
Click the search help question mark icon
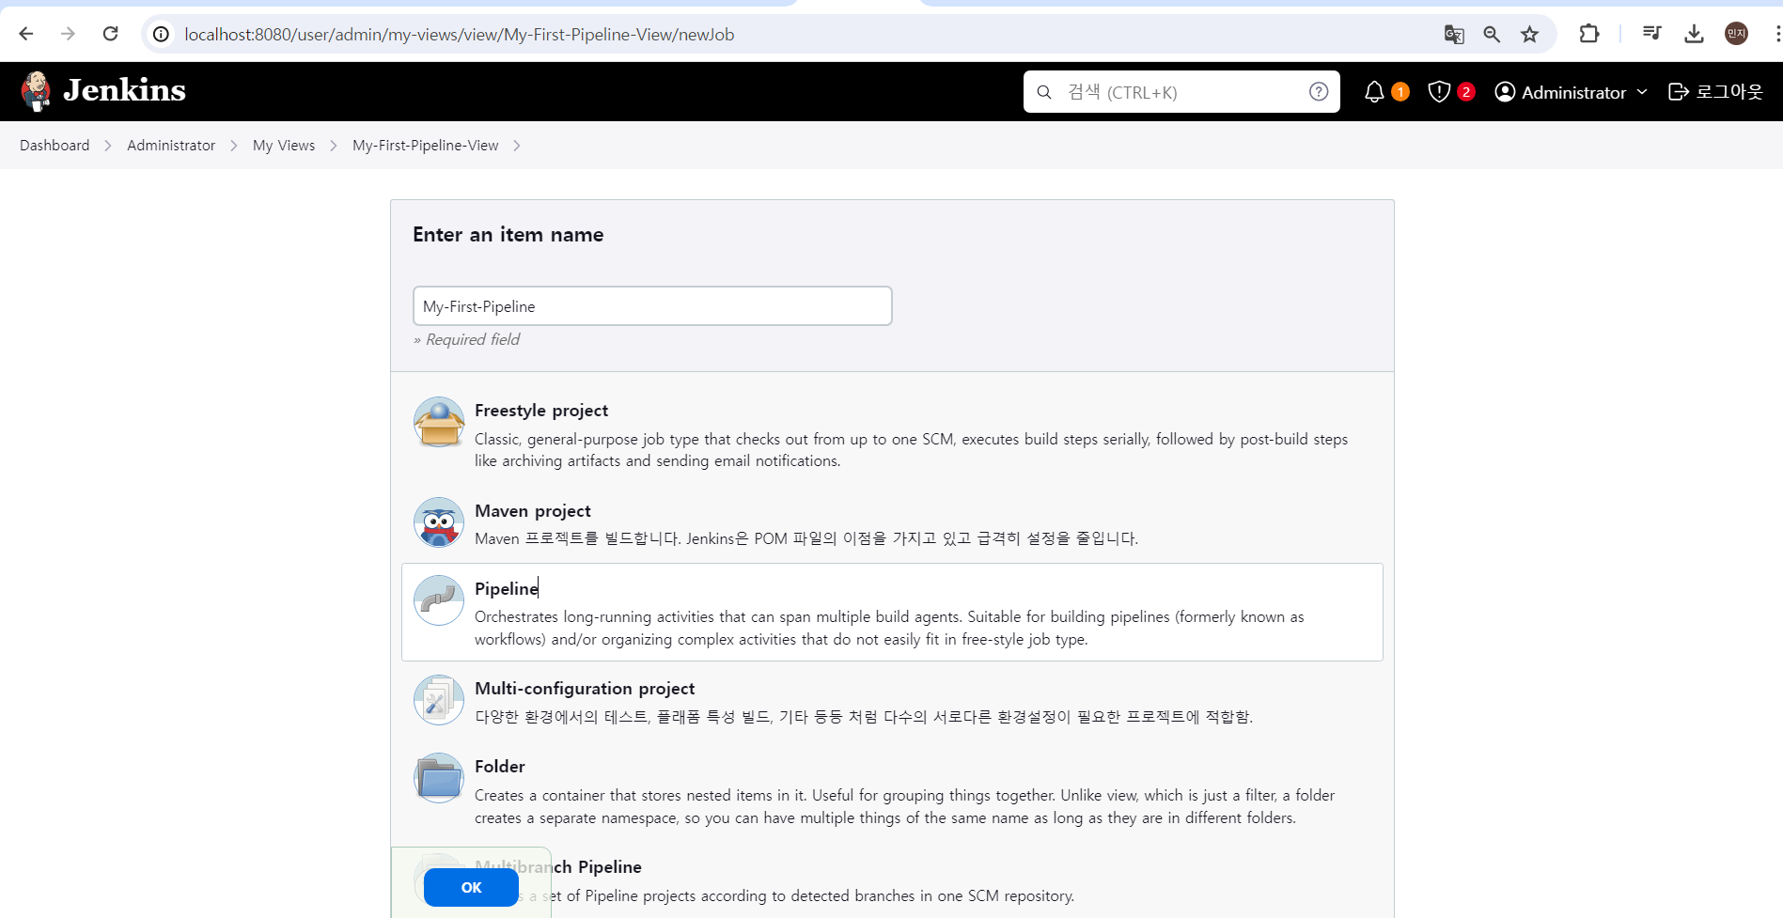pyautogui.click(x=1319, y=91)
